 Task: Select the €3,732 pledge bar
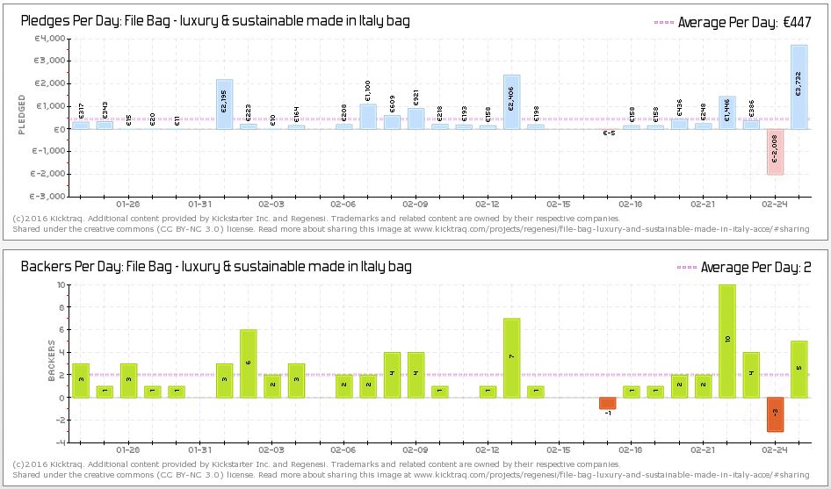[799, 87]
